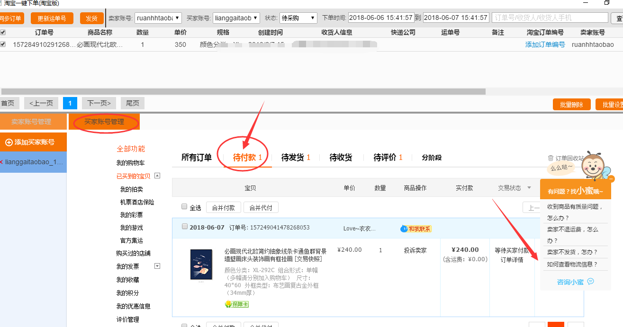Restore the application window
Image resolution: width=623 pixels, height=327 pixels.
[x=606, y=3]
